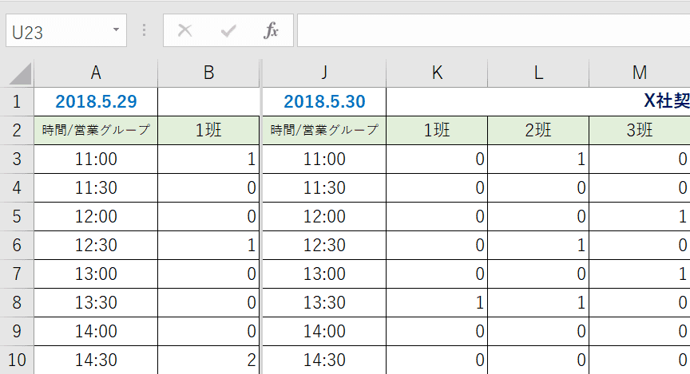Image resolution: width=690 pixels, height=374 pixels.
Task: Click the cell with date 2018.5.30
Action: point(324,101)
